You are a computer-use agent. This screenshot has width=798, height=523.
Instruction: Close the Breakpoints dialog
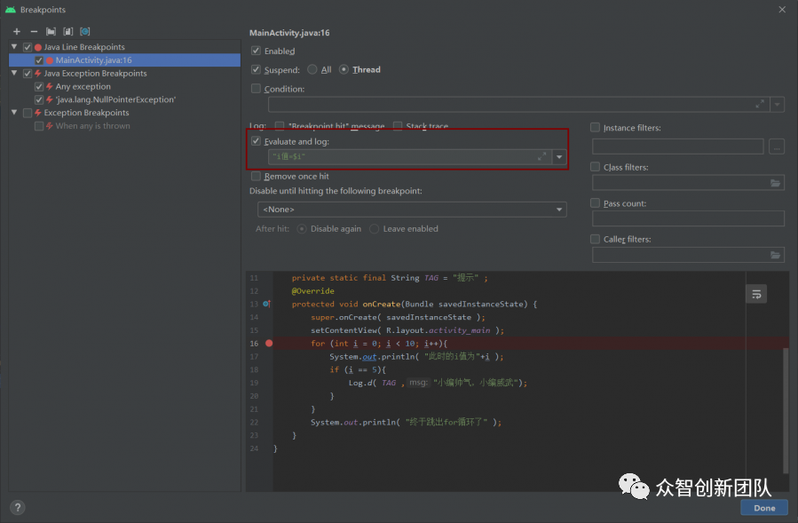pos(782,10)
